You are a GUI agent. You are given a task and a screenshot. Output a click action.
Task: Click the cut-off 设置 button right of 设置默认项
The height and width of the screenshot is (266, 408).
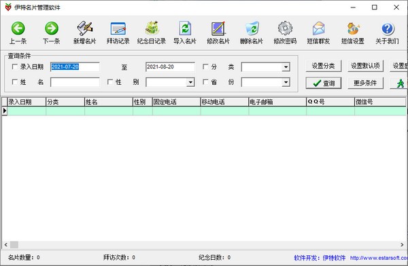[x=399, y=66]
